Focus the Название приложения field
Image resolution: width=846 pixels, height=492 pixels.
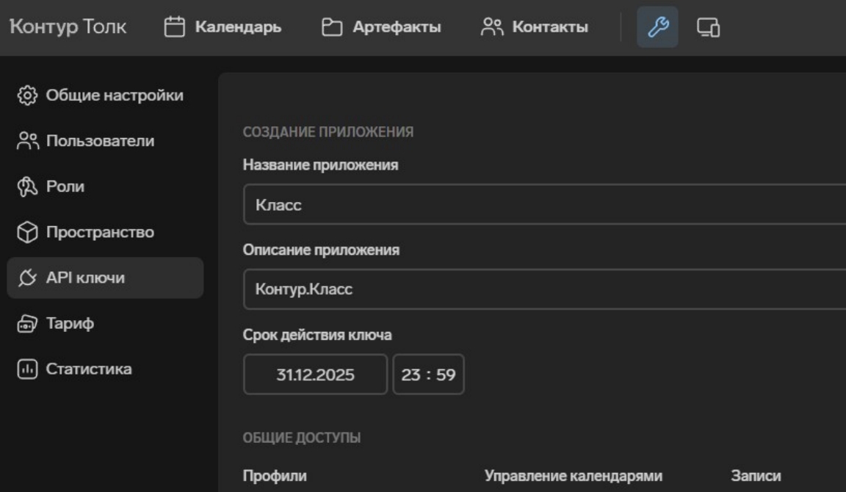543,204
